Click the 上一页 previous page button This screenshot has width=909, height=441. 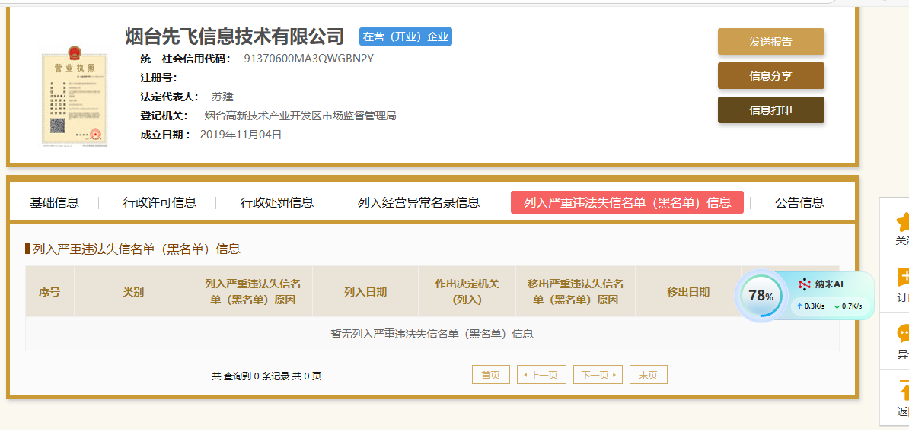click(x=541, y=375)
